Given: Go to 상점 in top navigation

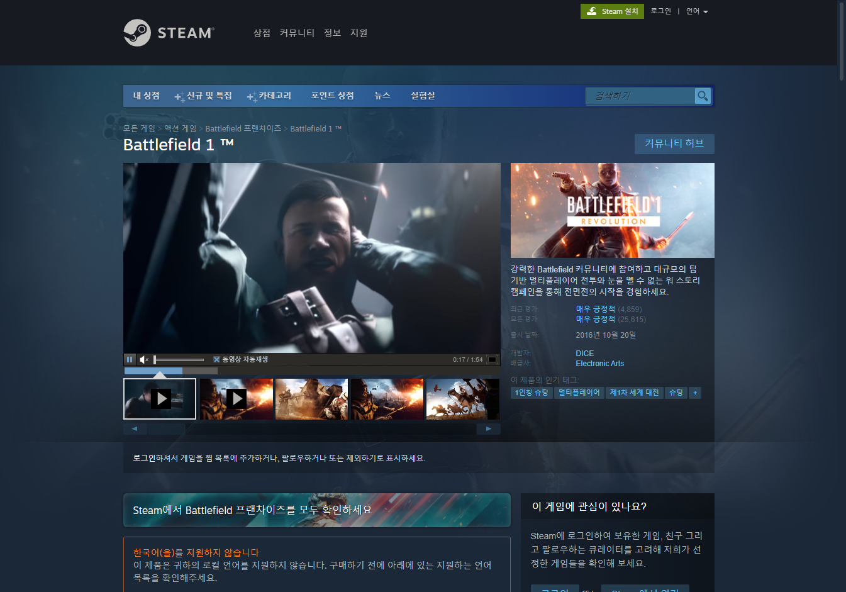Looking at the screenshot, I should pos(262,33).
